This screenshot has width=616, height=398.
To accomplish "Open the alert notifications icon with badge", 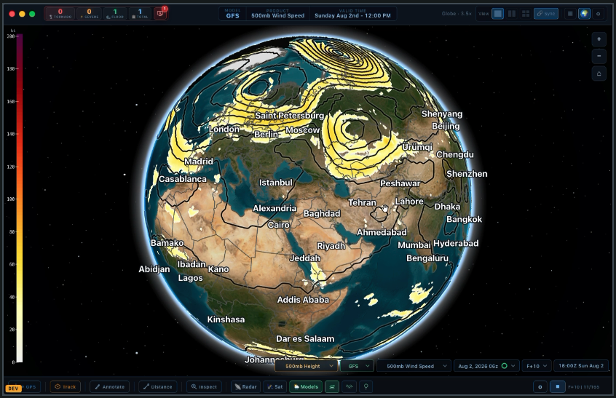I will (x=160, y=13).
